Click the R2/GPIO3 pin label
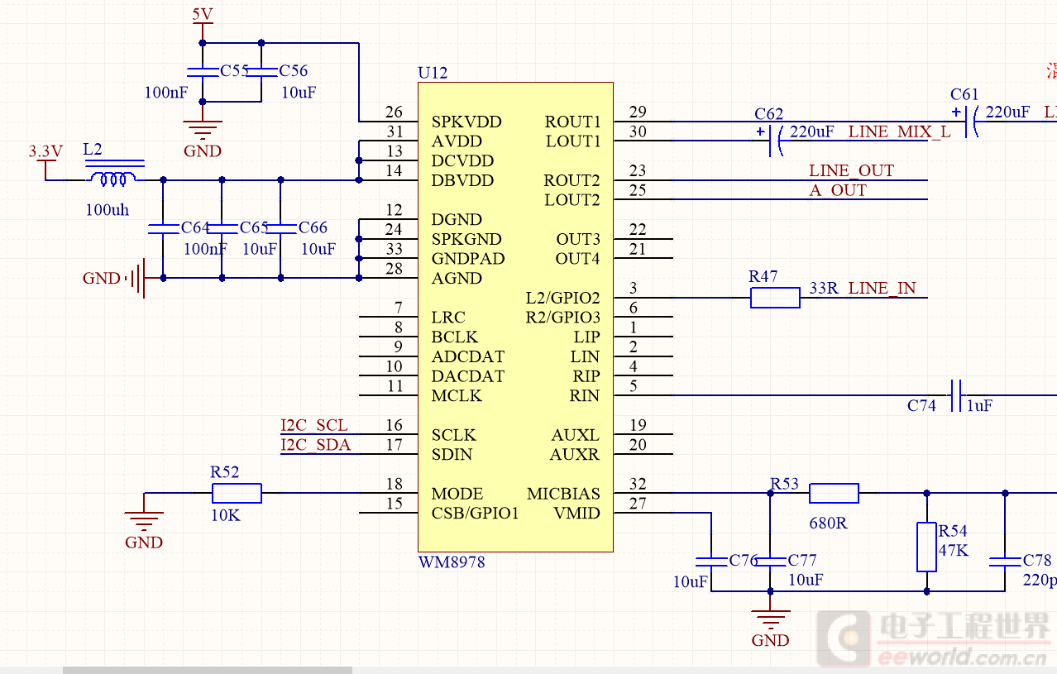The width and height of the screenshot is (1057, 674). tap(563, 318)
